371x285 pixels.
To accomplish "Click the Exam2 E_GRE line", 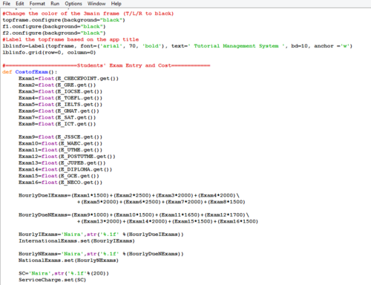I will [57, 85].
